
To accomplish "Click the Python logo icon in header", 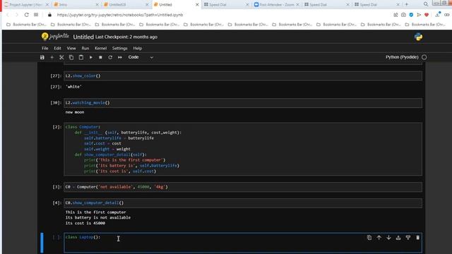I will point(418,37).
